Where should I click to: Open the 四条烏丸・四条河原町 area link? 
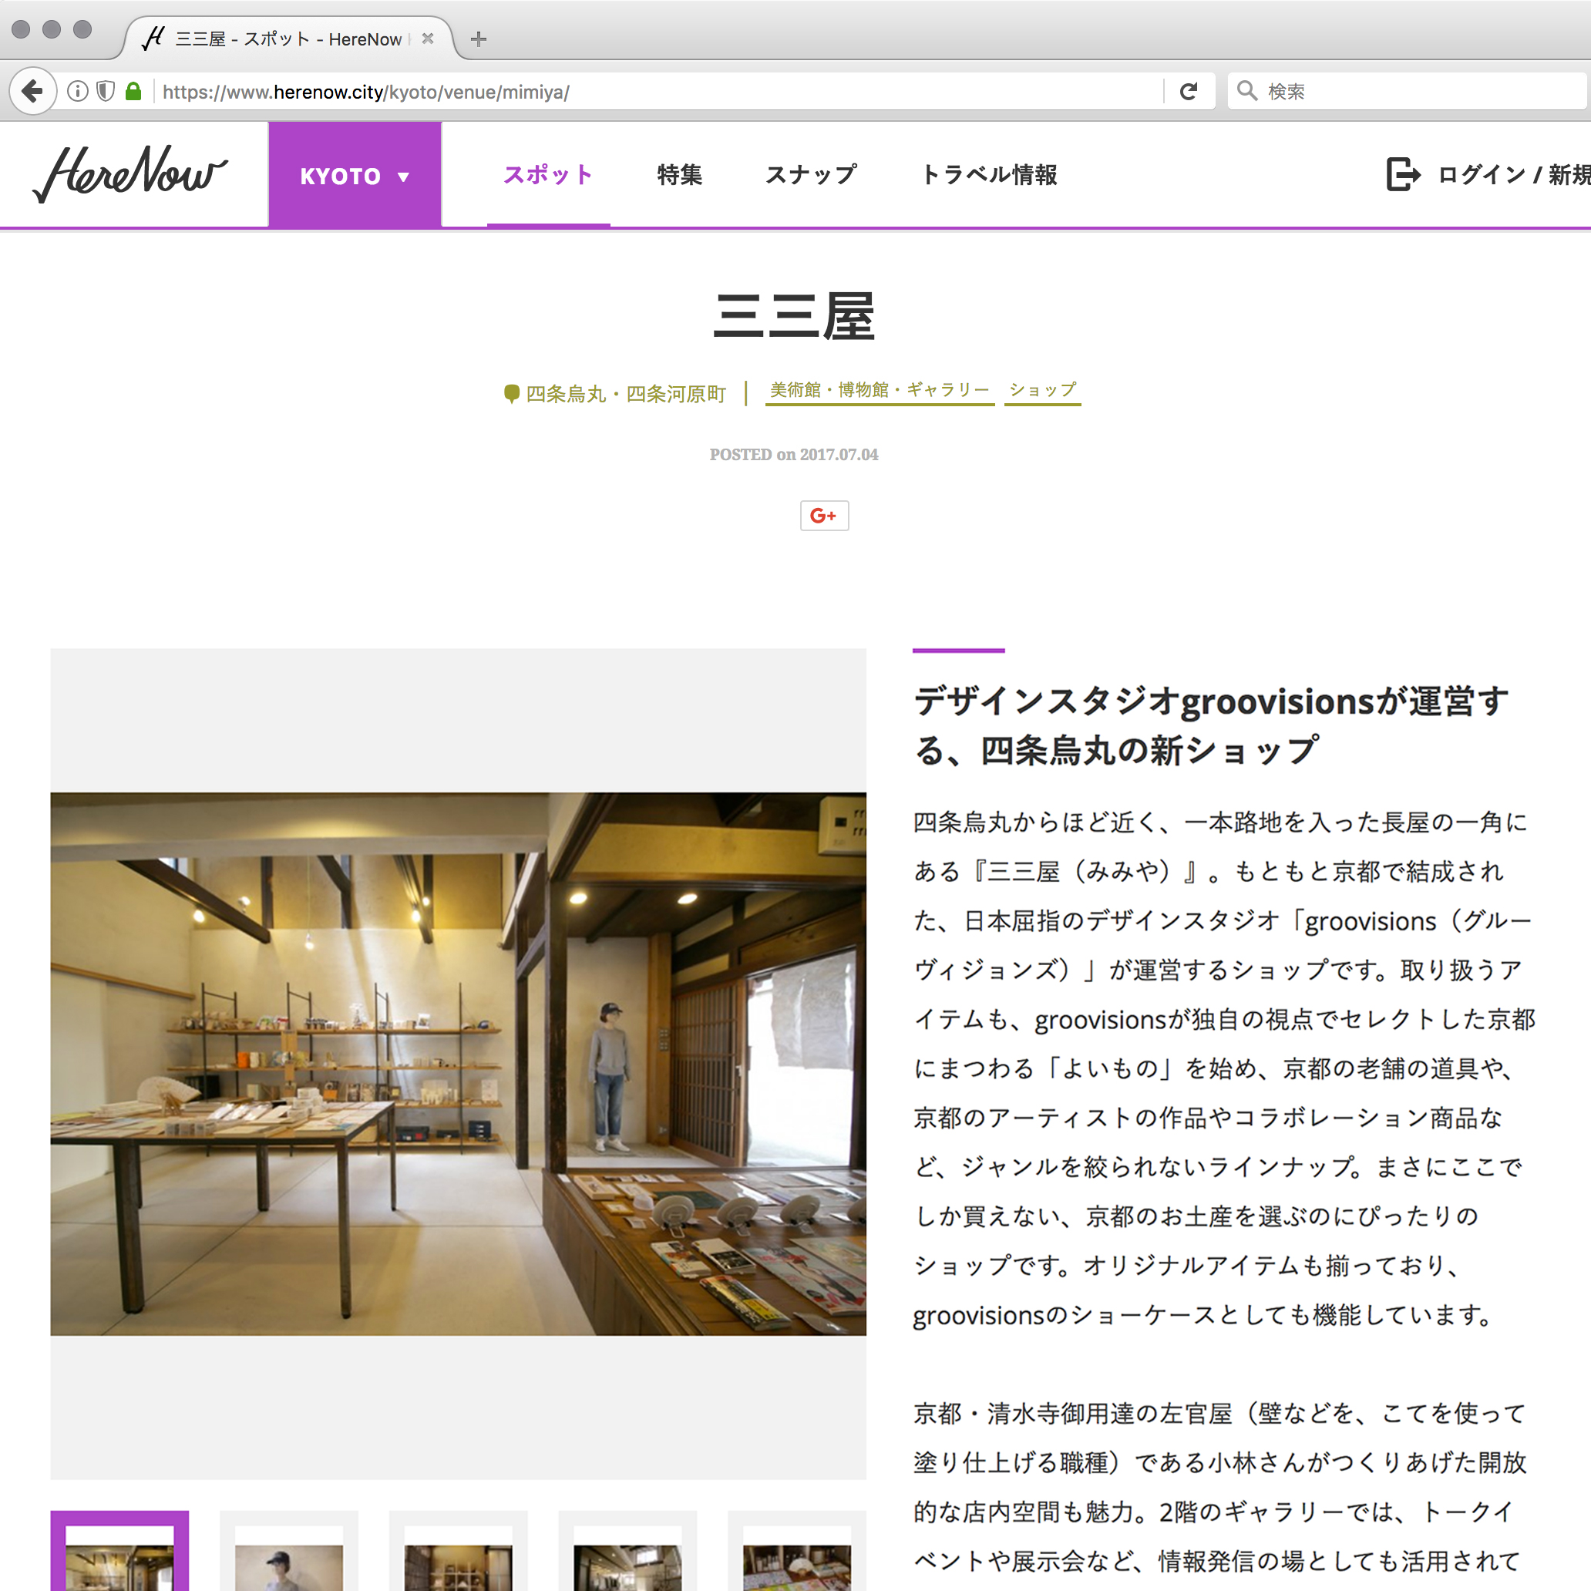tap(626, 395)
